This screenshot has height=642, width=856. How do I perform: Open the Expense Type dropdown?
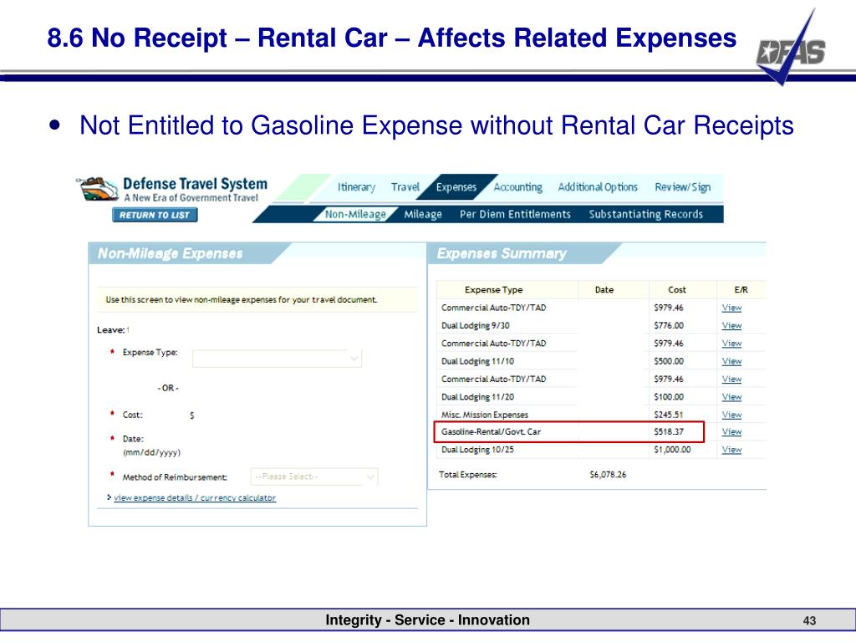point(278,359)
